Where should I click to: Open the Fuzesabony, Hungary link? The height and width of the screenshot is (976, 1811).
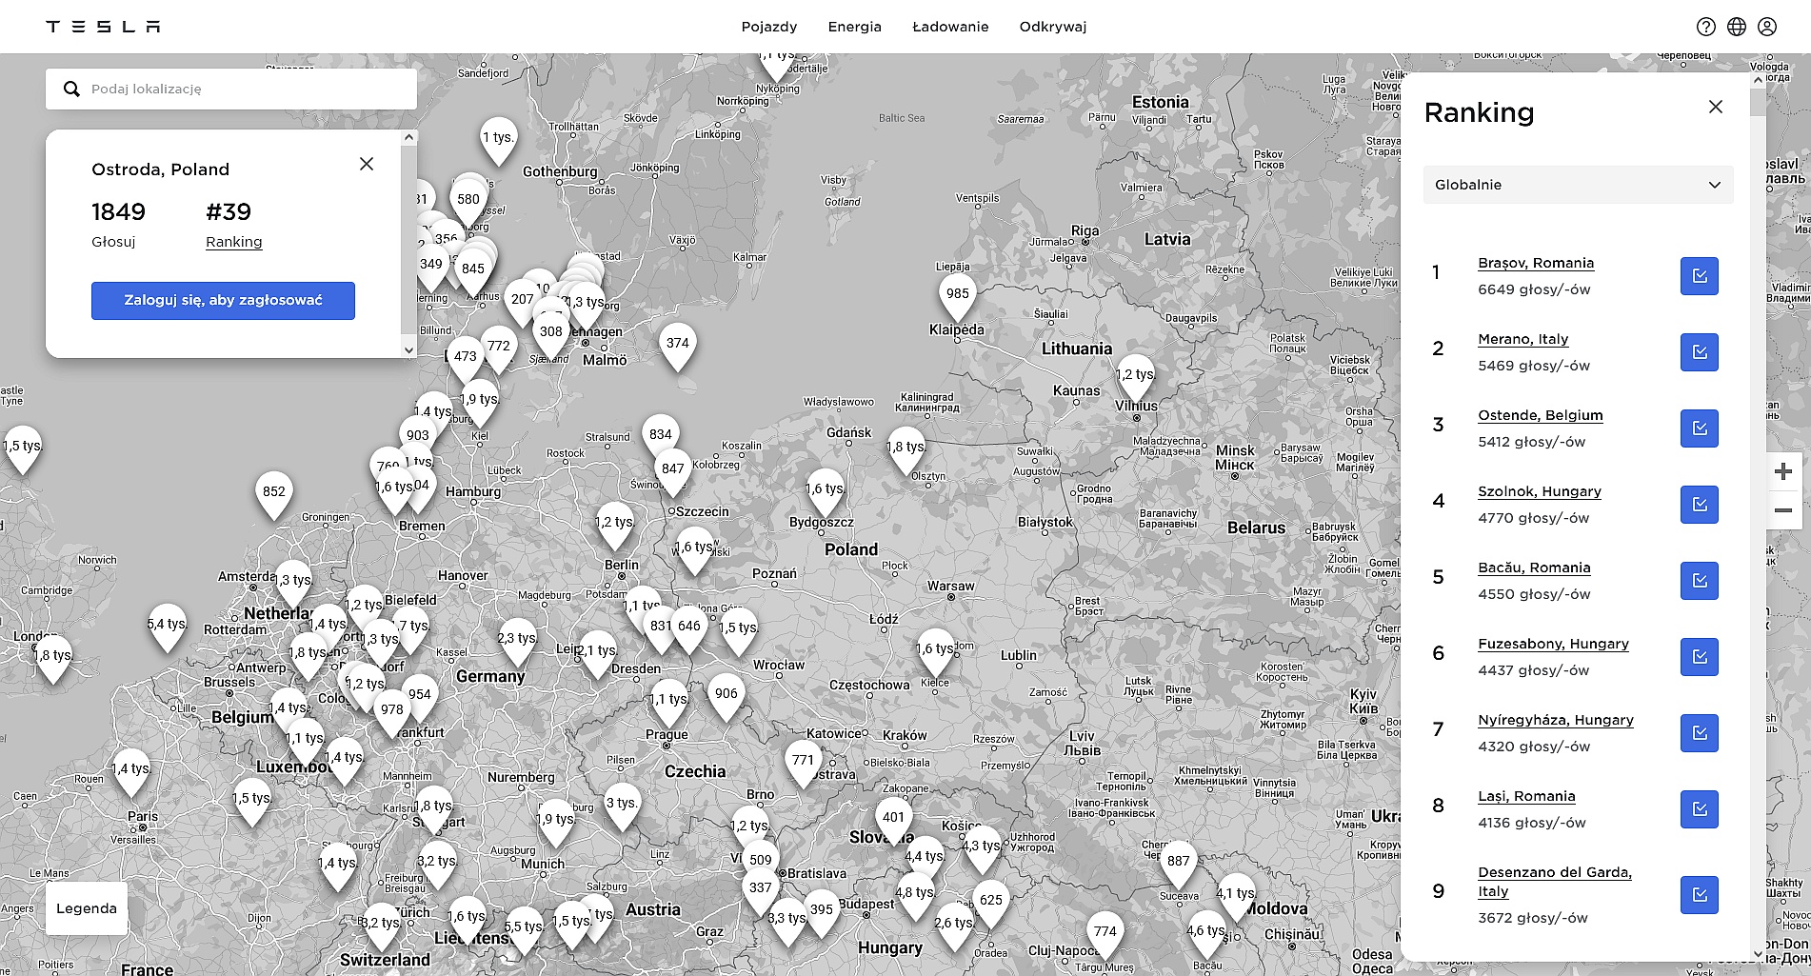[x=1554, y=644]
